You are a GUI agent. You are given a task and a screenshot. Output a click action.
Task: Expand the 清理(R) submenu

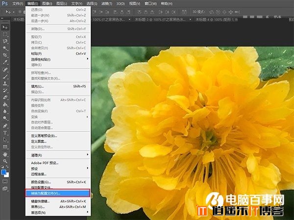(58, 155)
